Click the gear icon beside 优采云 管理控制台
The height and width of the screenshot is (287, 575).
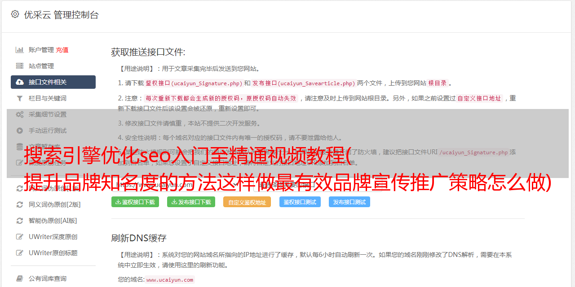click(x=15, y=14)
